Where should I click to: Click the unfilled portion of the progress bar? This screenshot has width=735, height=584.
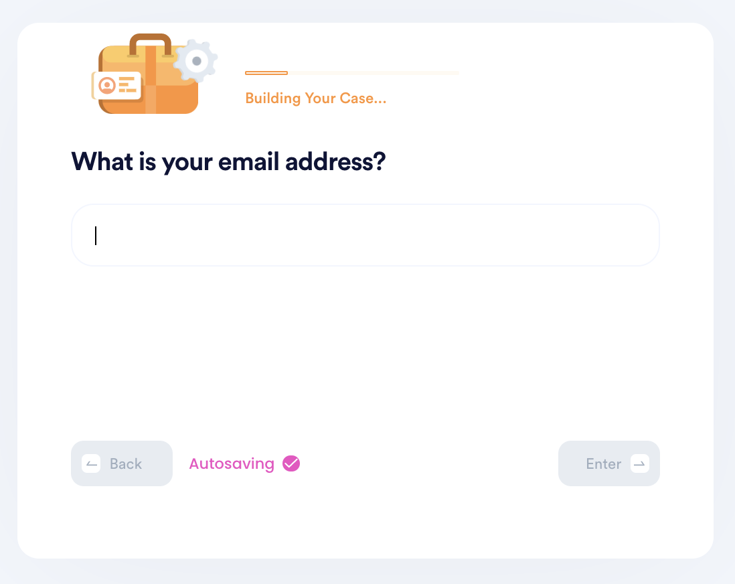point(374,73)
